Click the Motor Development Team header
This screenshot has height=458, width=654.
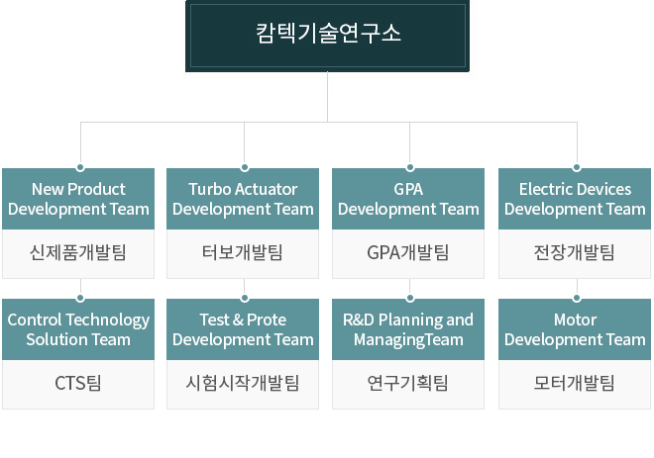click(575, 329)
